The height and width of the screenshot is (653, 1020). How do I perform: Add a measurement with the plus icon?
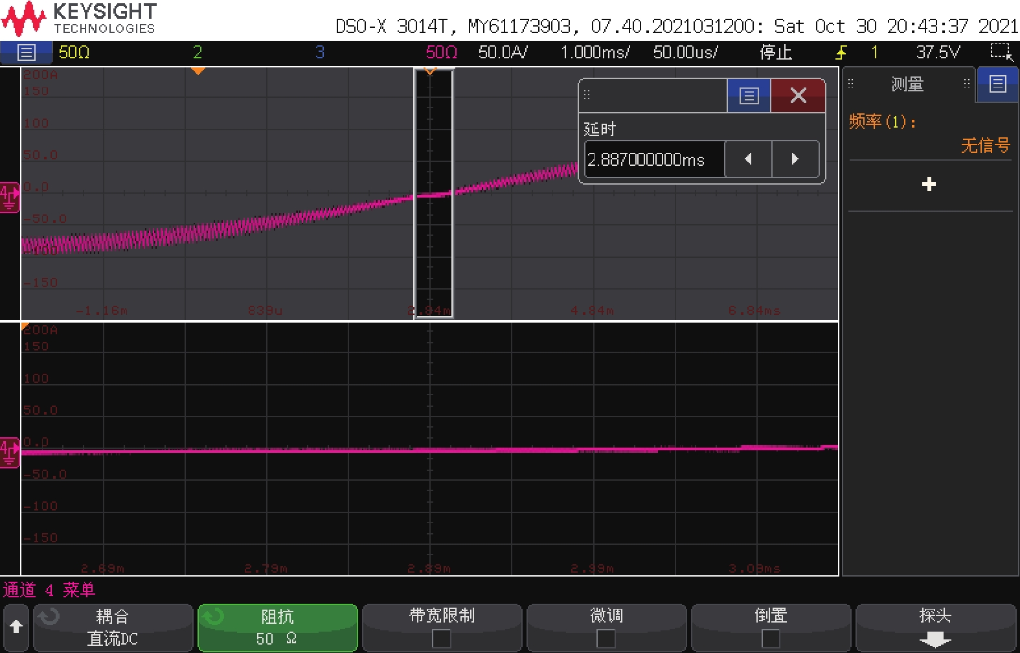(929, 185)
